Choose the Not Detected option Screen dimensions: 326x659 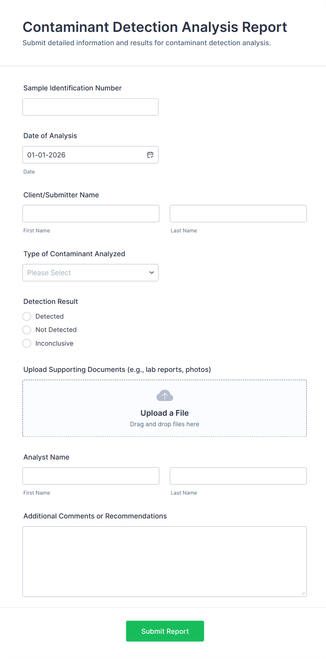click(x=27, y=330)
